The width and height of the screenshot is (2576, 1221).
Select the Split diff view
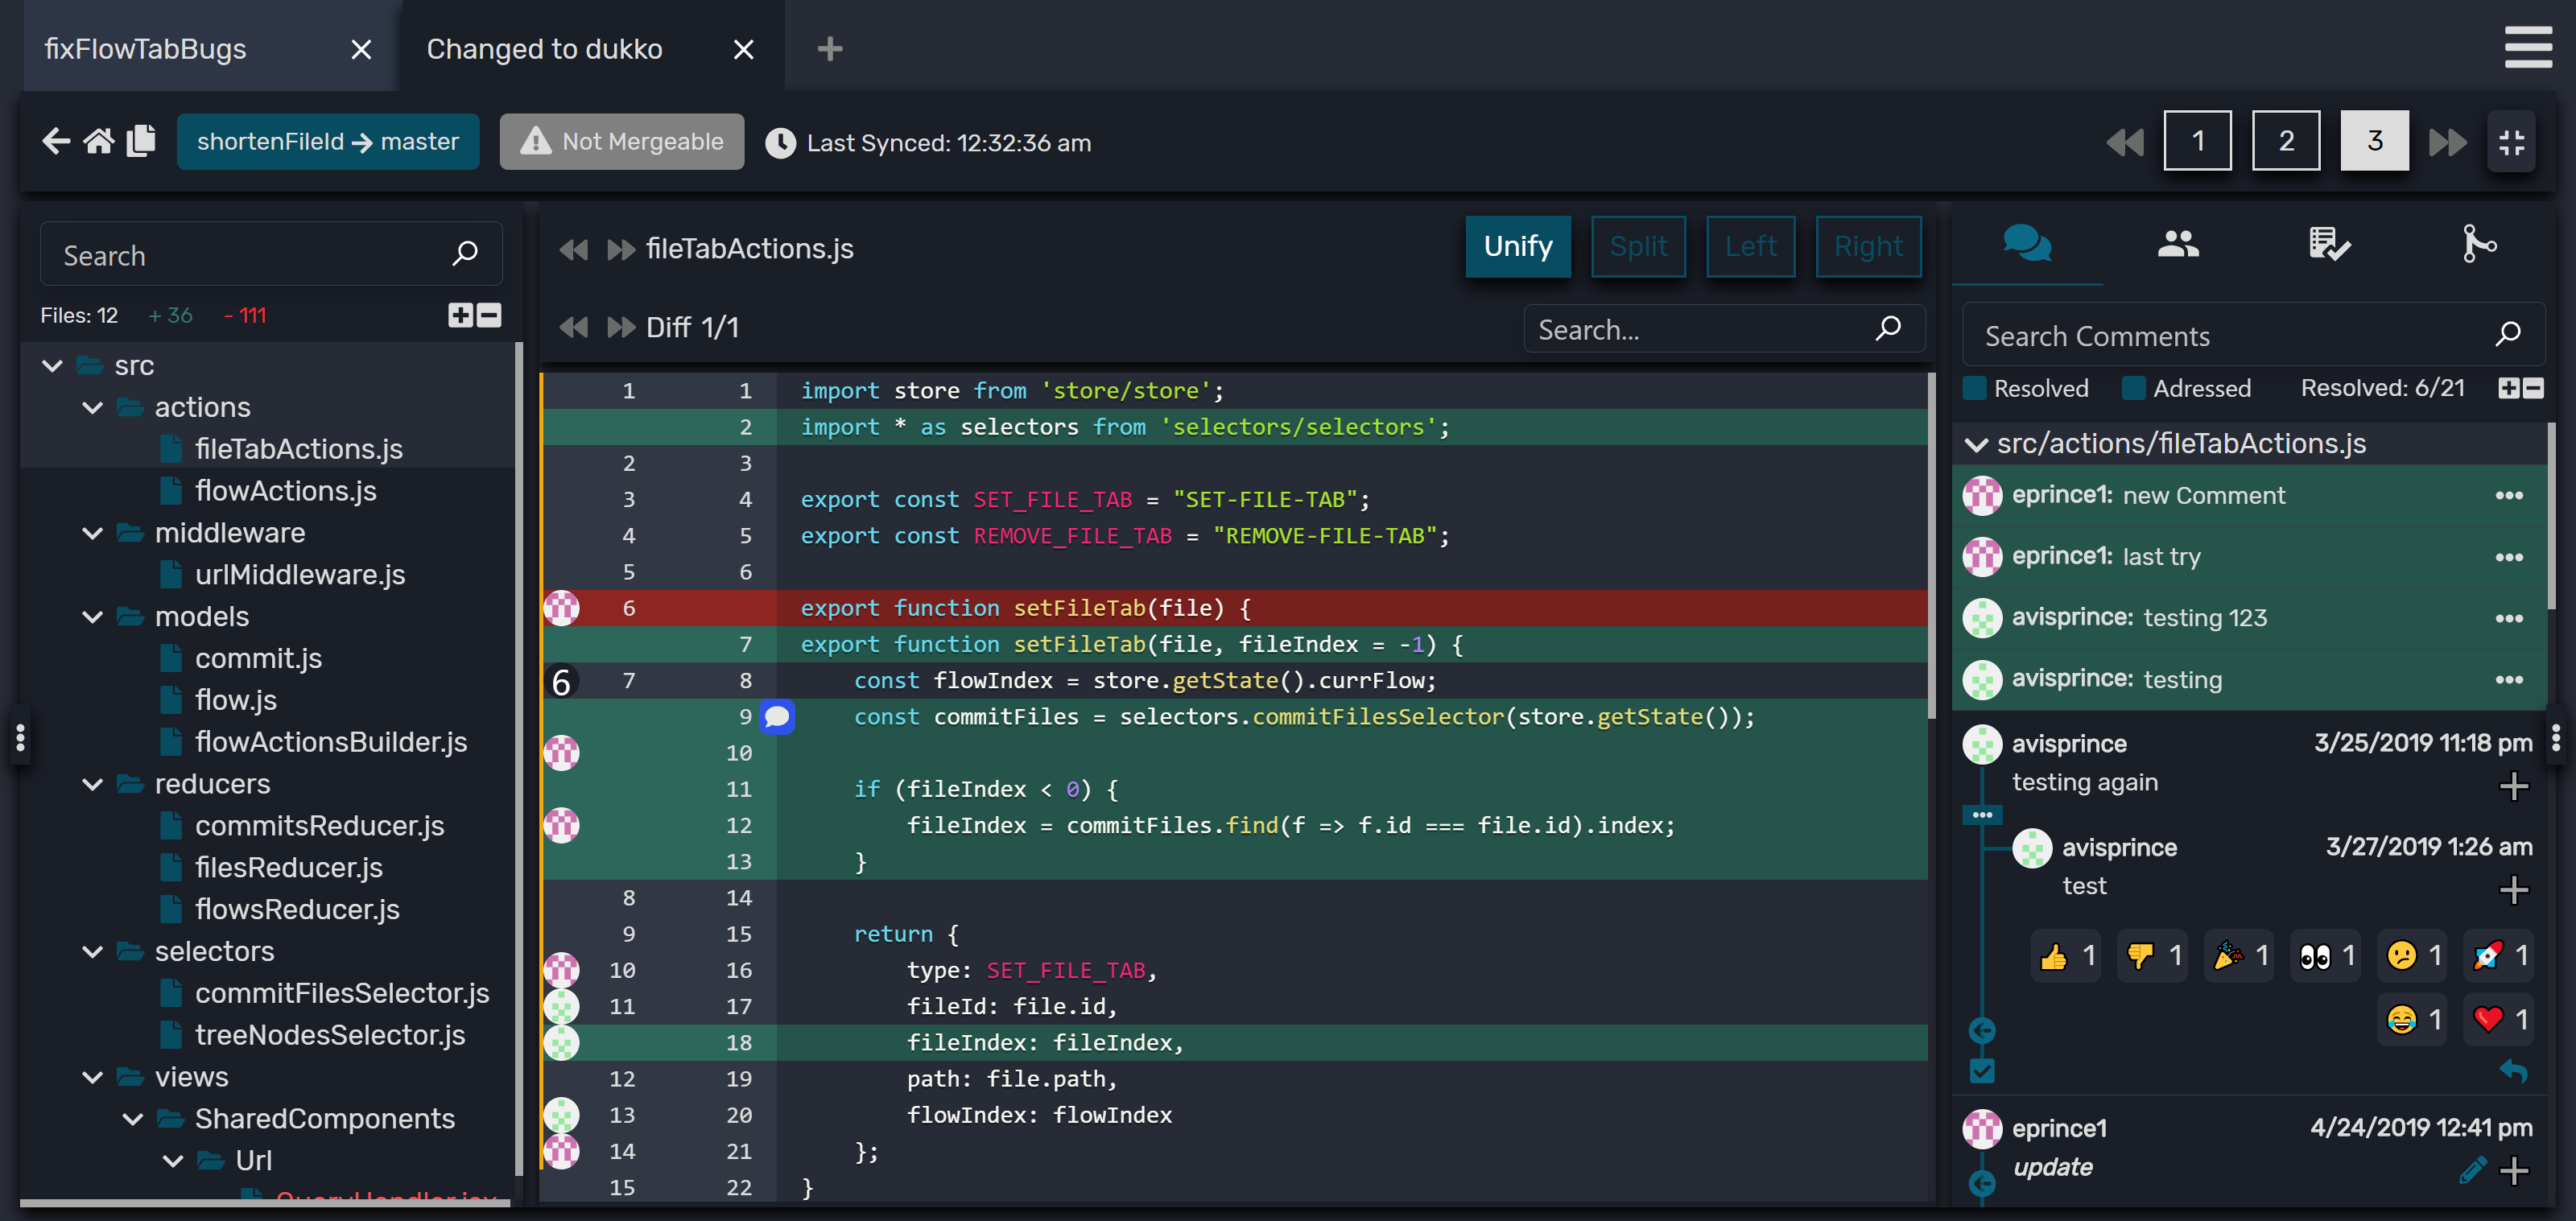point(1638,246)
